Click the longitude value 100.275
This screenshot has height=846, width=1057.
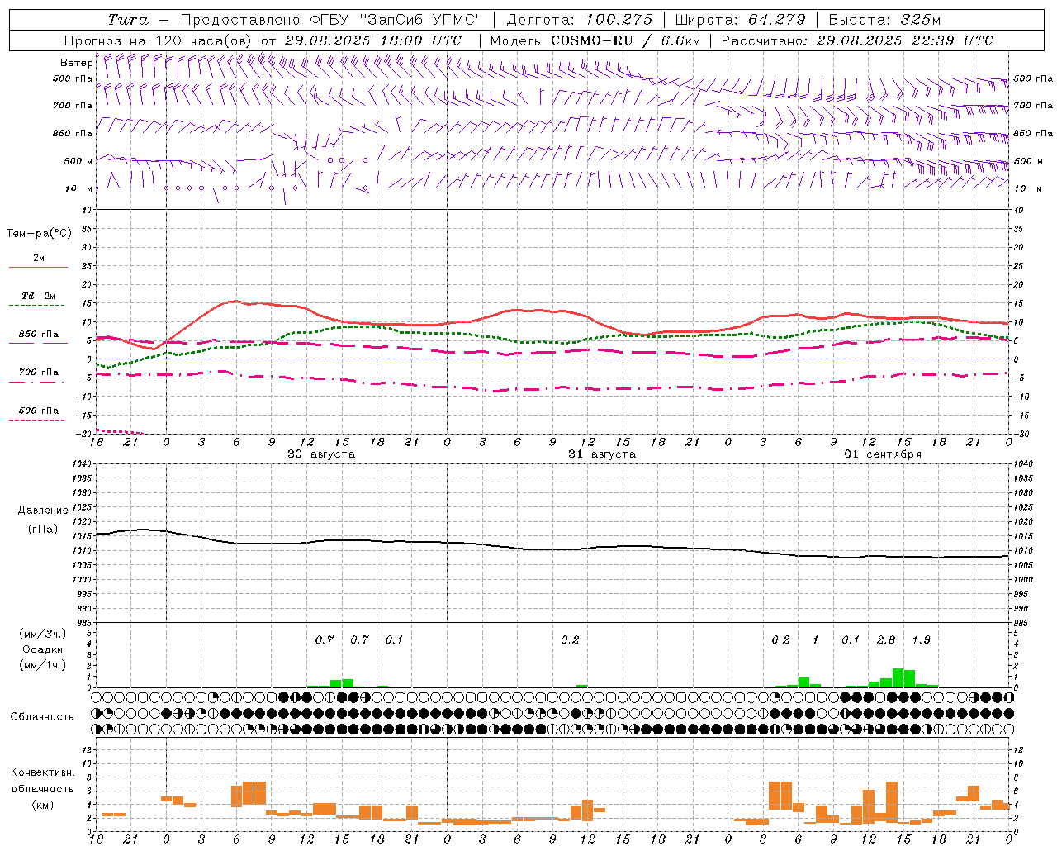pyautogui.click(x=619, y=20)
